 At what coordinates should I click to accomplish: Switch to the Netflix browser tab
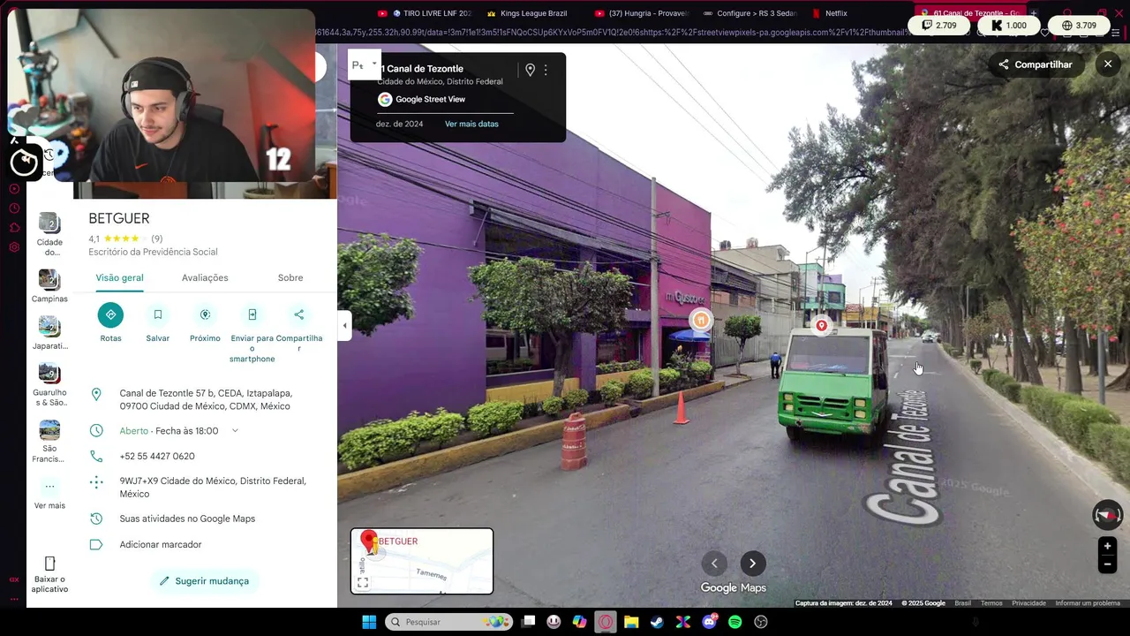830,13
